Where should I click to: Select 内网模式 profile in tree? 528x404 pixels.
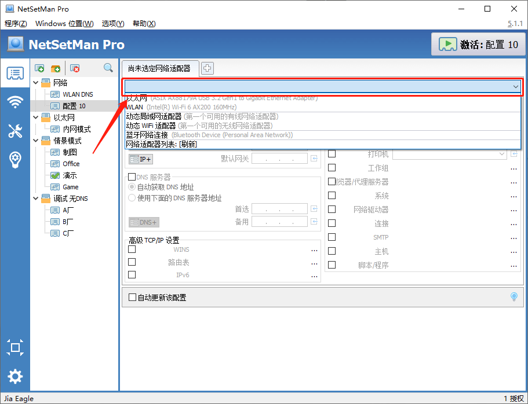click(x=77, y=129)
